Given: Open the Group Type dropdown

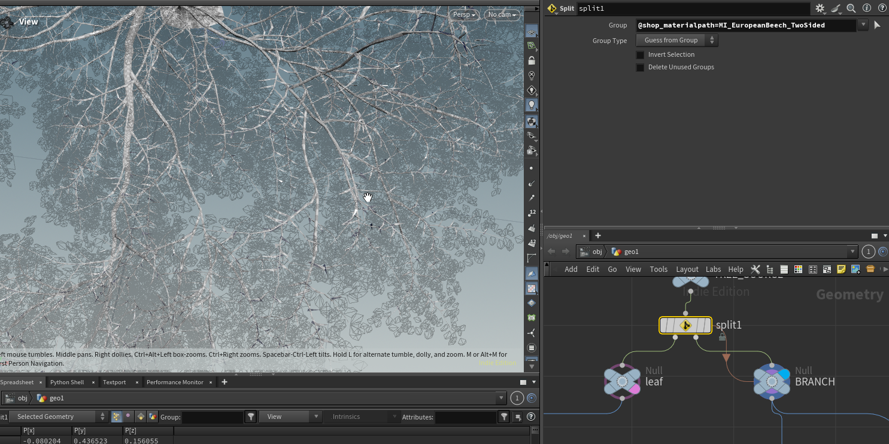Looking at the screenshot, I should (x=676, y=41).
